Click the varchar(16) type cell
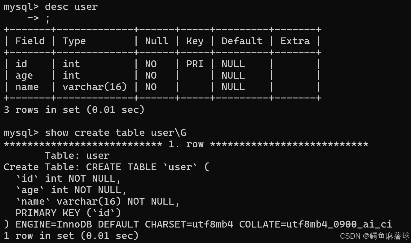The image size is (411, 243). [95, 87]
